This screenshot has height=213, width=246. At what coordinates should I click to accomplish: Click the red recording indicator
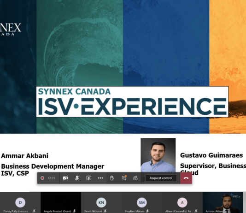coord(42,178)
